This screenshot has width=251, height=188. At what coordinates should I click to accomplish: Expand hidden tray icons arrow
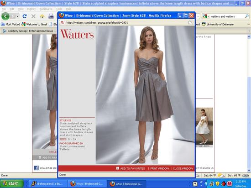[206, 184]
